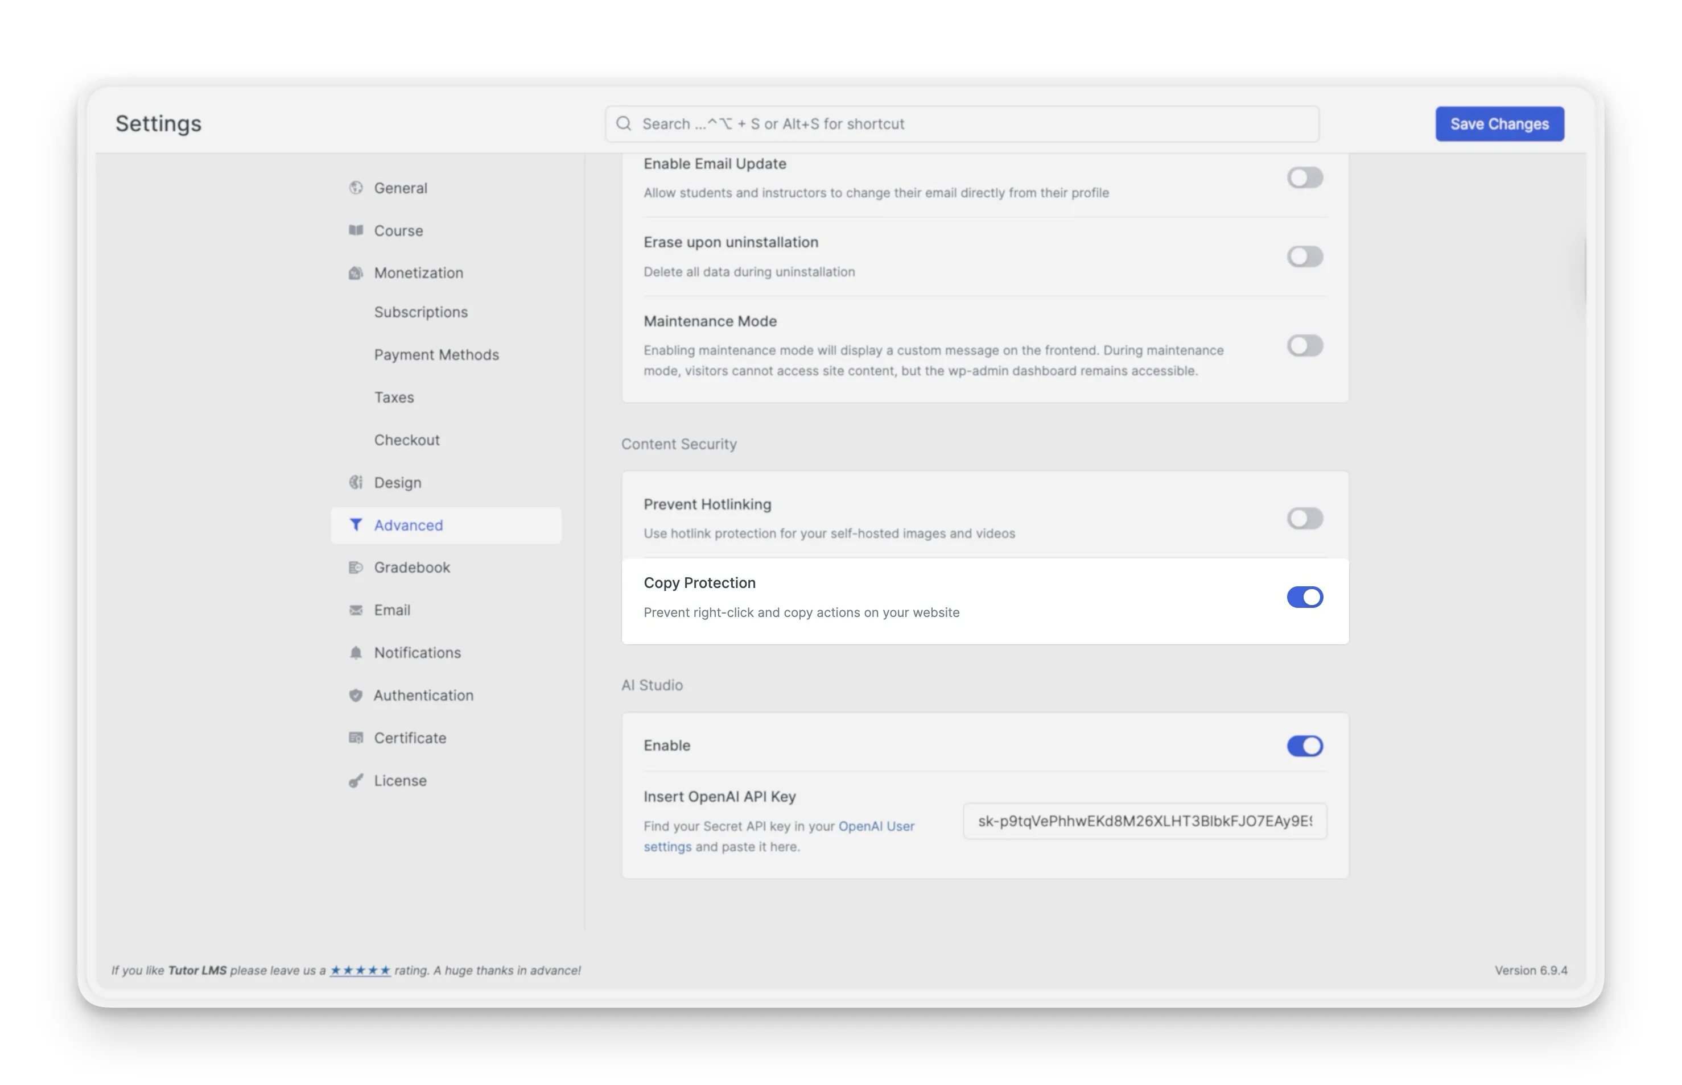Switch to the Subscriptions settings
The height and width of the screenshot is (1085, 1682).
tap(421, 312)
